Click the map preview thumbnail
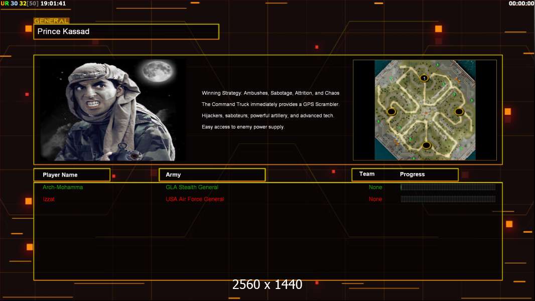Viewport: 535px width, 301px height. click(x=425, y=110)
